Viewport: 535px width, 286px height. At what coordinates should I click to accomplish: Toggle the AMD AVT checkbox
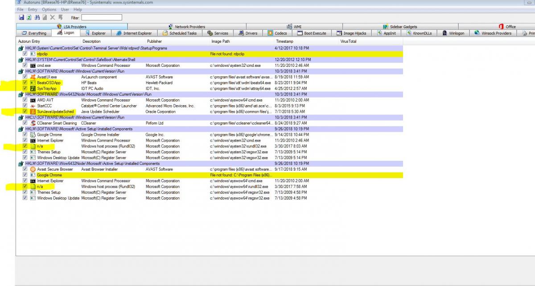pos(25,100)
